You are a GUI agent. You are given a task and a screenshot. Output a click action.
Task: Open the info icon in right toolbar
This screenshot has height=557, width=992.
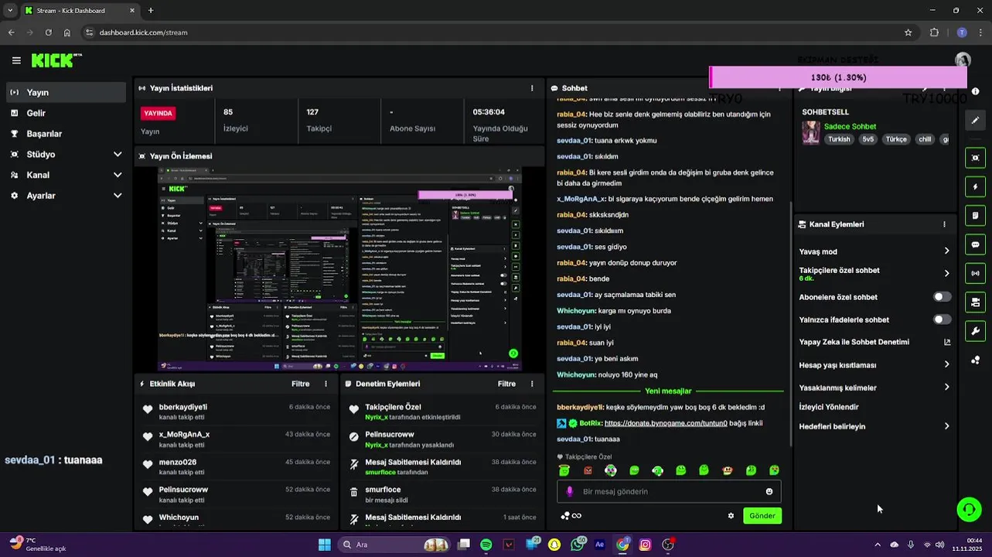point(976,91)
